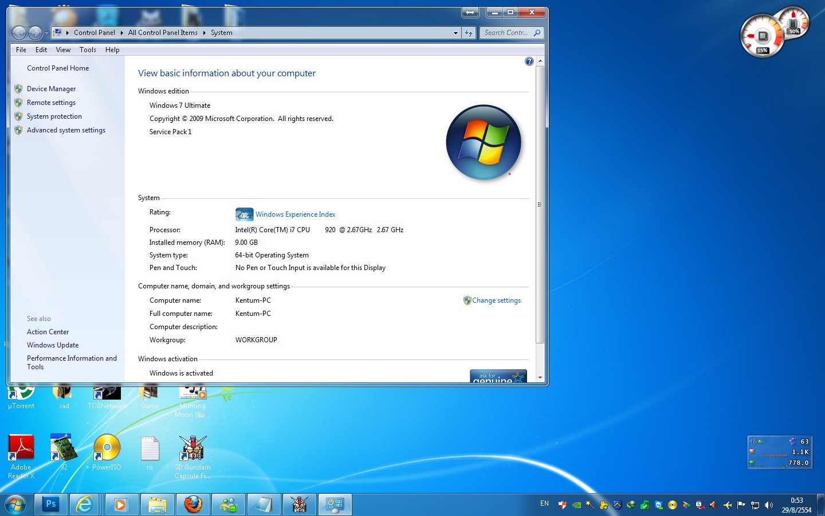
Task: Expand the root breadcrumb arrow before Control Panel
Action: (x=68, y=33)
